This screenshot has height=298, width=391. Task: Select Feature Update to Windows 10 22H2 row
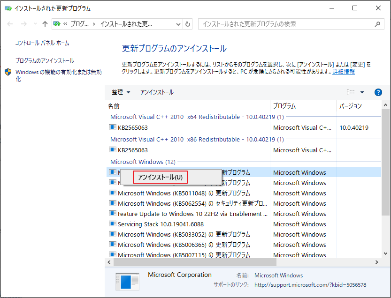coord(244,214)
